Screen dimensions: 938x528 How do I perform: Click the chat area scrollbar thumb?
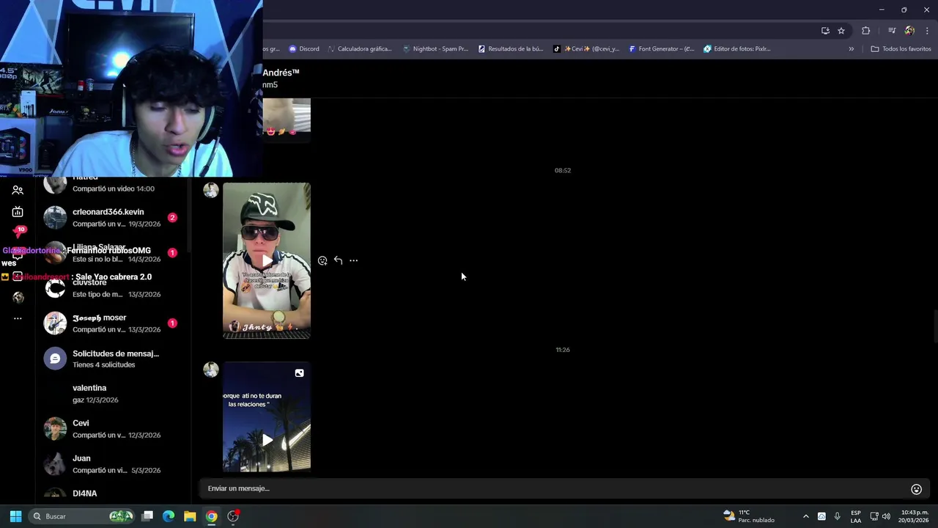934,326
